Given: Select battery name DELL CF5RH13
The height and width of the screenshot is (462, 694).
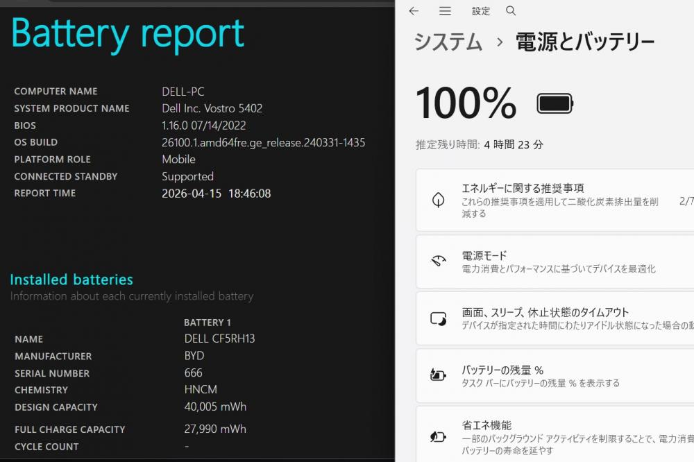Looking at the screenshot, I should pos(219,339).
